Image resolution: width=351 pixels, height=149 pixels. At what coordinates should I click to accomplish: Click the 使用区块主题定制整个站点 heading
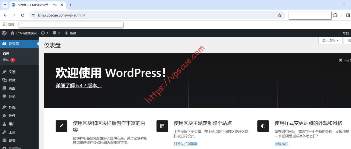coord(203,123)
